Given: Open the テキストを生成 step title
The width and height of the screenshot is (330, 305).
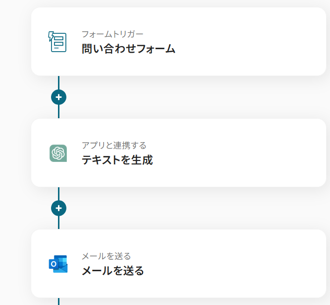Looking at the screenshot, I should [117, 160].
